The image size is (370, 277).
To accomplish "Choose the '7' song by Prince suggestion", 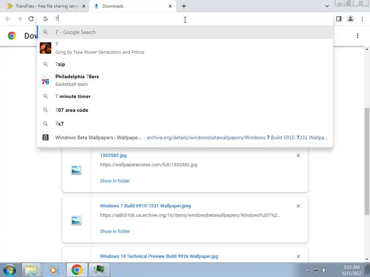I will pos(185,48).
